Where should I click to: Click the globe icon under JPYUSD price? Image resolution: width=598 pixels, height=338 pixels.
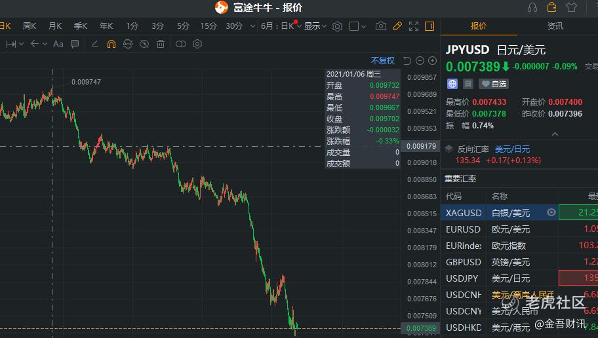tap(452, 84)
